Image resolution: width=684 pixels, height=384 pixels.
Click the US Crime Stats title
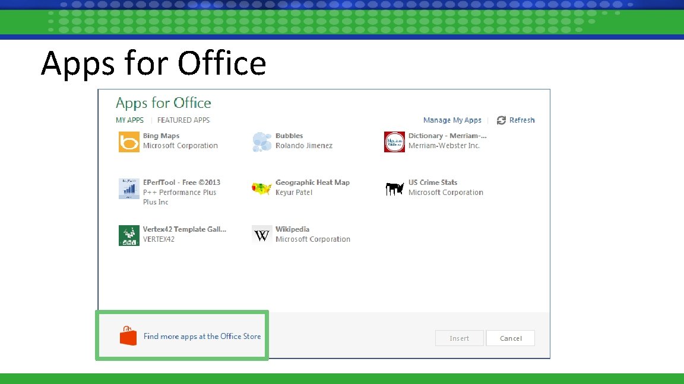(433, 183)
